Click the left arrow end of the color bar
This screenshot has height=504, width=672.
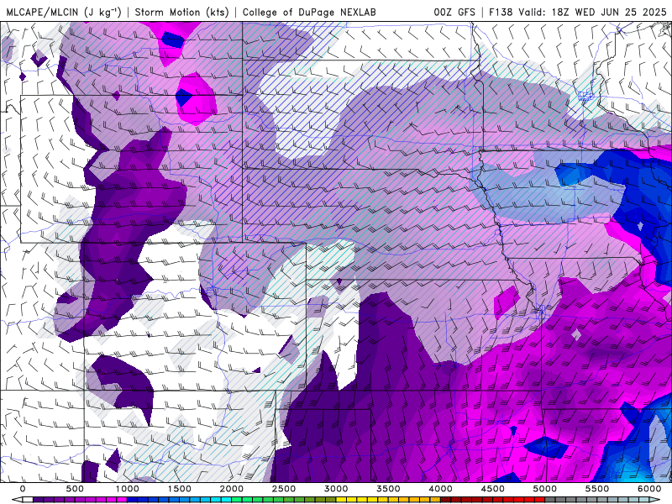pos(16,500)
